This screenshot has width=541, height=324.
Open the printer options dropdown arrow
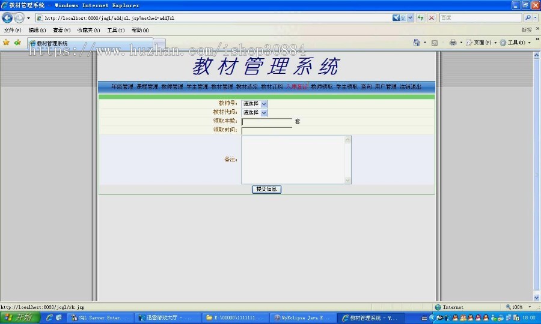pos(461,43)
